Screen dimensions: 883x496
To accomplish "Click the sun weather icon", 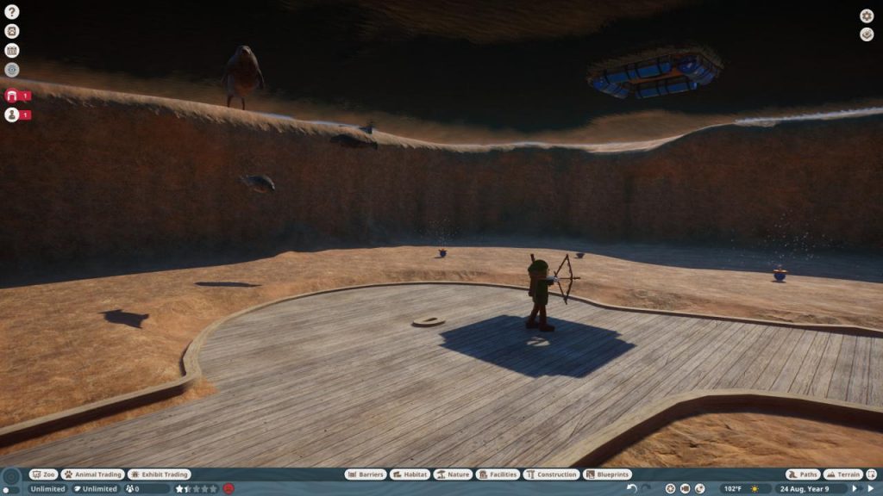I will [755, 489].
